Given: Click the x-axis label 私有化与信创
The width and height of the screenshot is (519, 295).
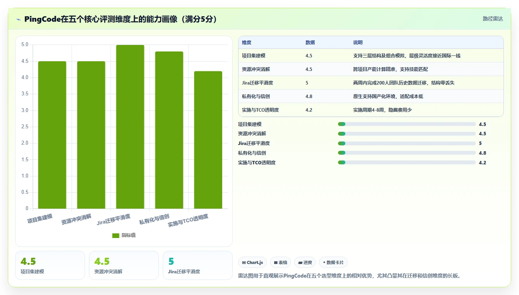Looking at the screenshot, I should [155, 219].
